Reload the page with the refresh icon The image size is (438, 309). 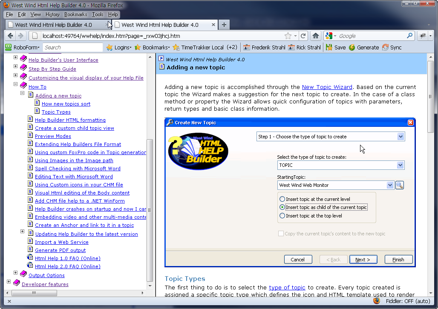click(x=303, y=36)
